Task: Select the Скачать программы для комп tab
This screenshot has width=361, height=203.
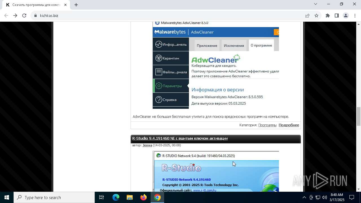Action: 36,5
